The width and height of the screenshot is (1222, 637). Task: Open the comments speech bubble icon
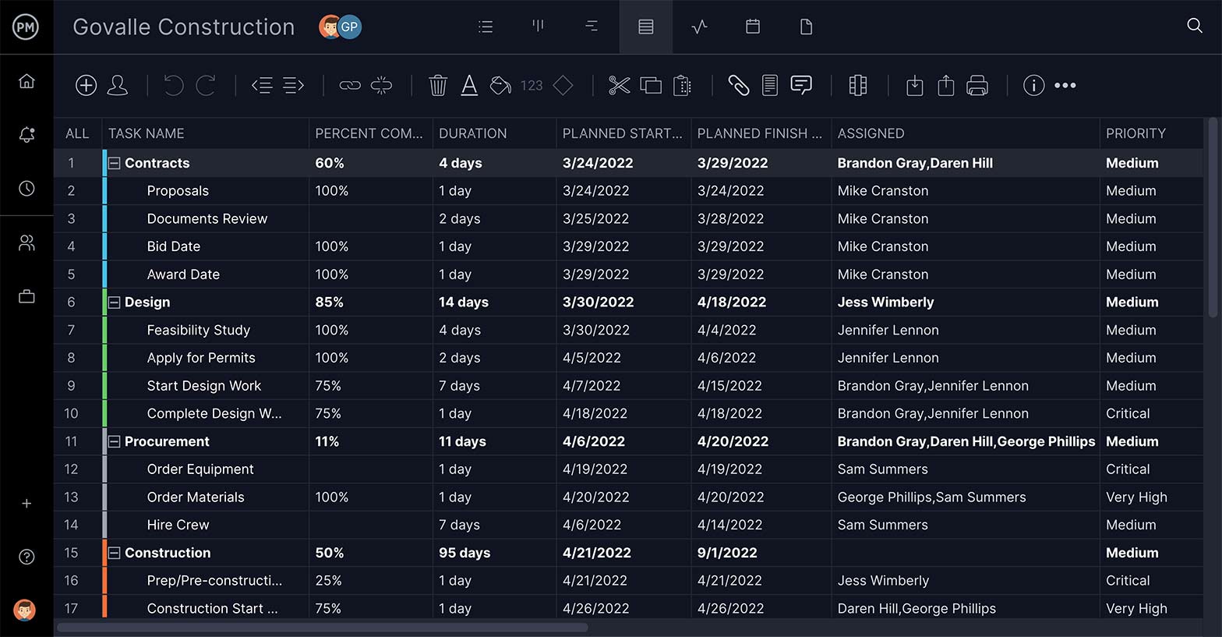[x=801, y=86]
